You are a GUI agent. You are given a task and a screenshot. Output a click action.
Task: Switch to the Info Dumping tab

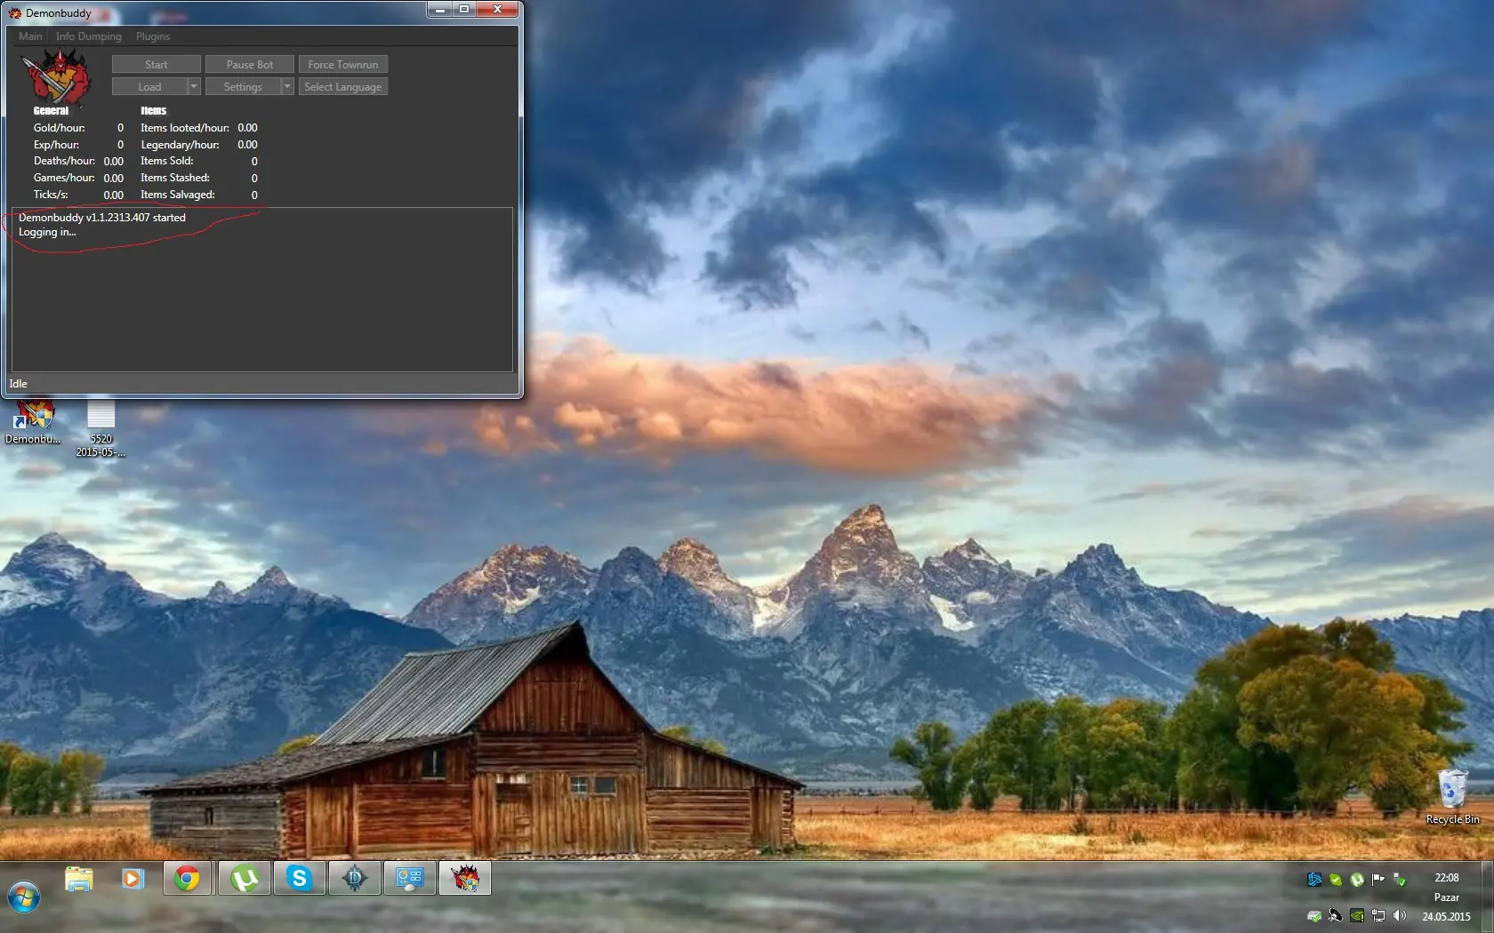(x=89, y=36)
